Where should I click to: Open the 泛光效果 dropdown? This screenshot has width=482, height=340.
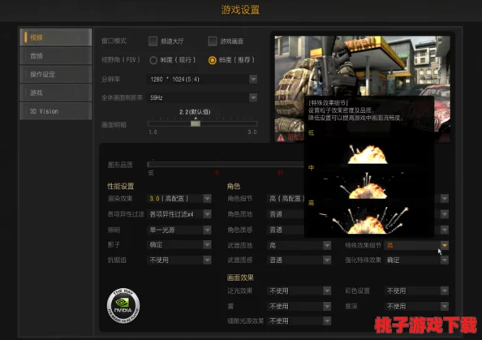point(299,291)
